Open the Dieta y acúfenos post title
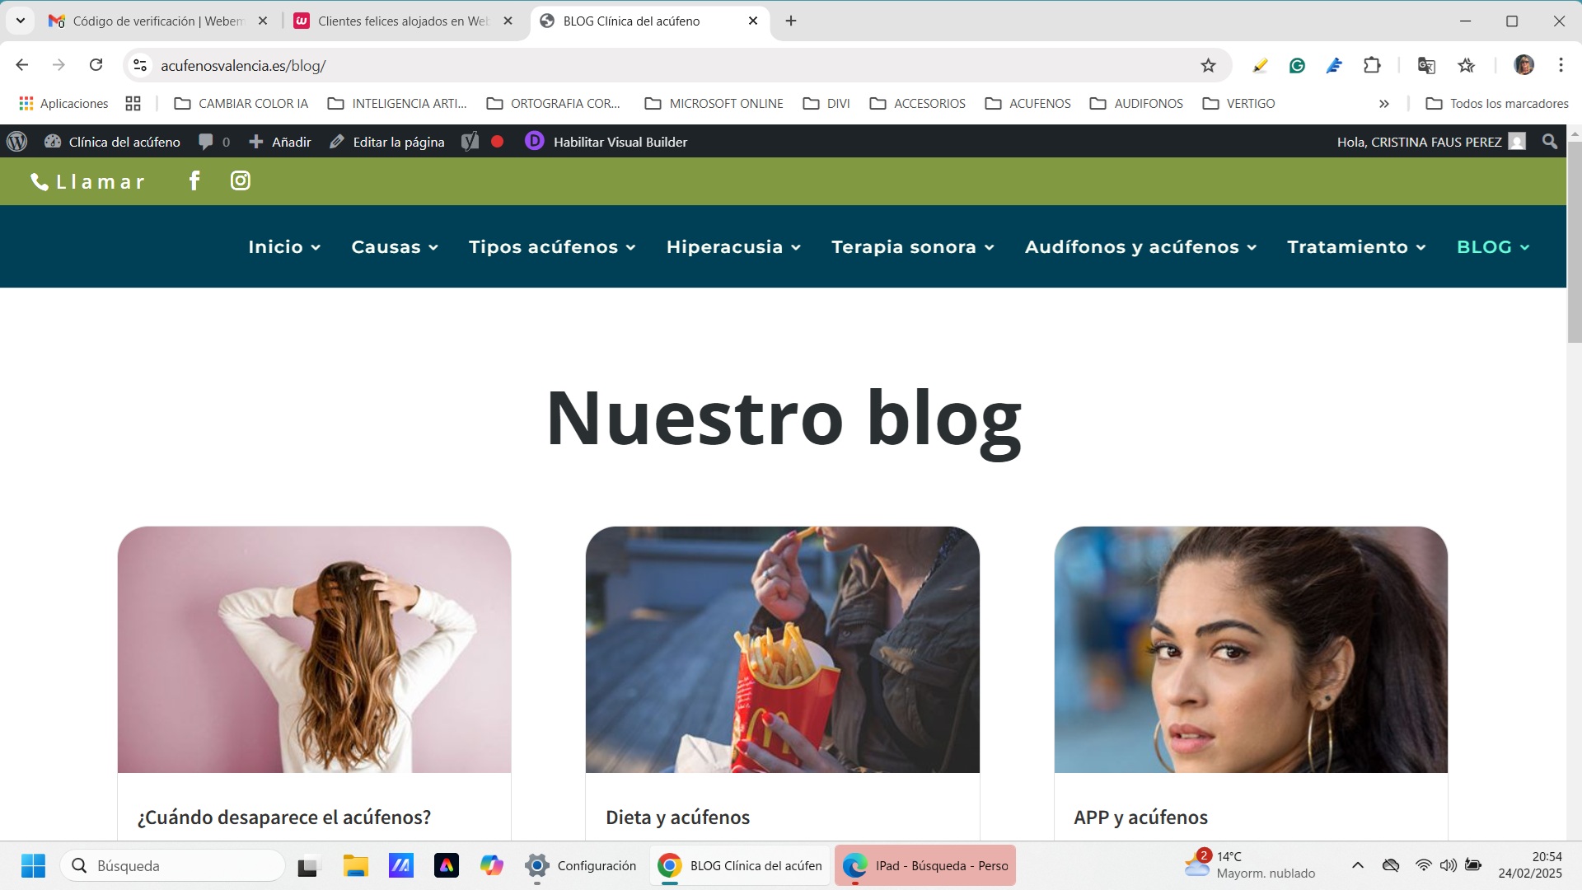 677,817
